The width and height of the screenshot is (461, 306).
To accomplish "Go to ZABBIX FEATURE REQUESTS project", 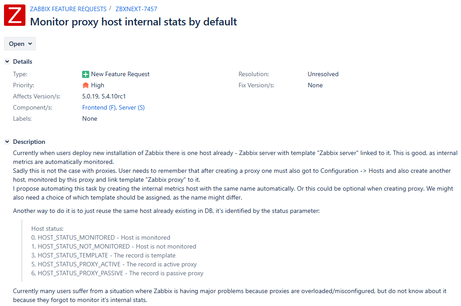I will (68, 9).
